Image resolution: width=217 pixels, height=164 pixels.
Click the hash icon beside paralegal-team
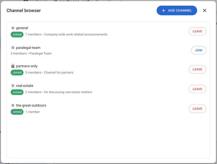[x=13, y=48]
